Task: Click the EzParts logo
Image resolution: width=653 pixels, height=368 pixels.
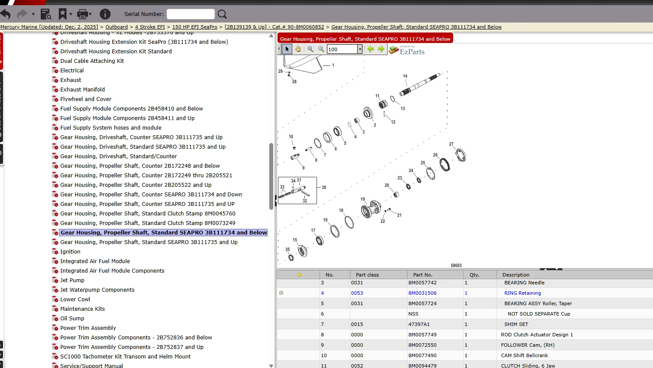Action: coord(406,50)
